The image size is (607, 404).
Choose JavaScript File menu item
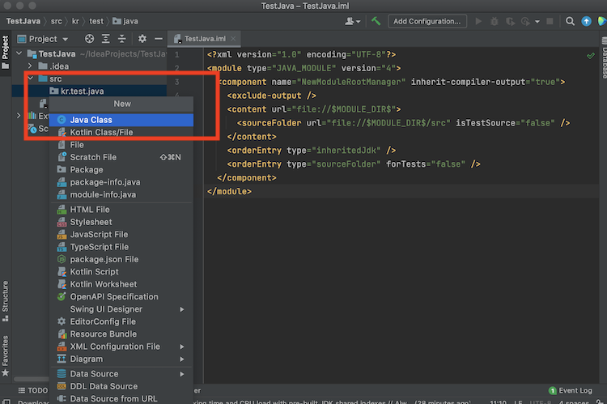(x=121, y=234)
